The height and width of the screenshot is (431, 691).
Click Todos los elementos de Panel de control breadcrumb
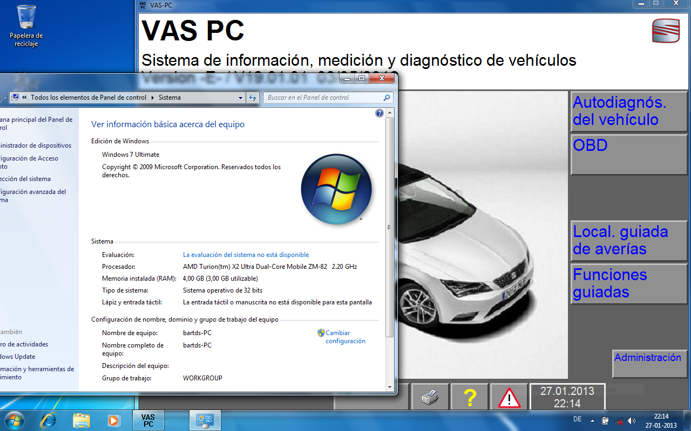point(89,98)
